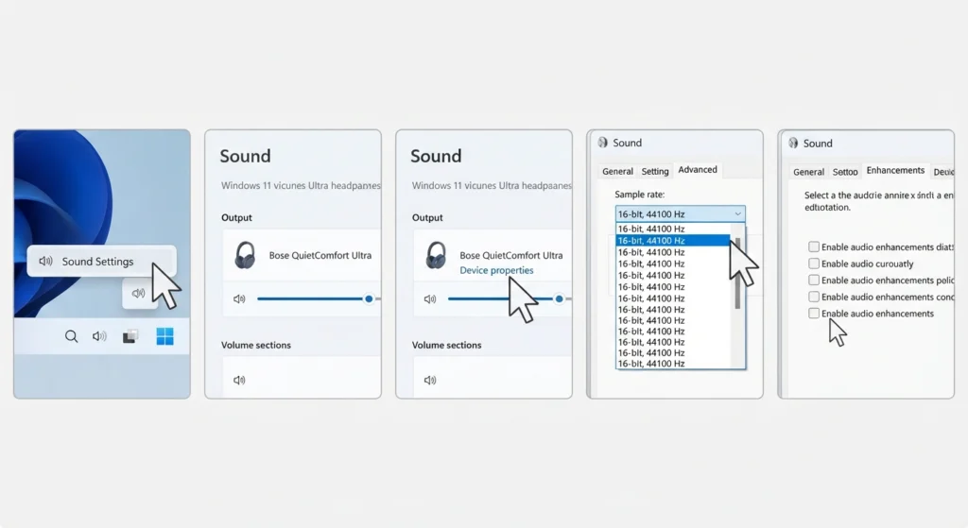This screenshot has height=528, width=968.
Task: Switch to General tab in Advanced-tab Sound dialog
Action: click(617, 171)
